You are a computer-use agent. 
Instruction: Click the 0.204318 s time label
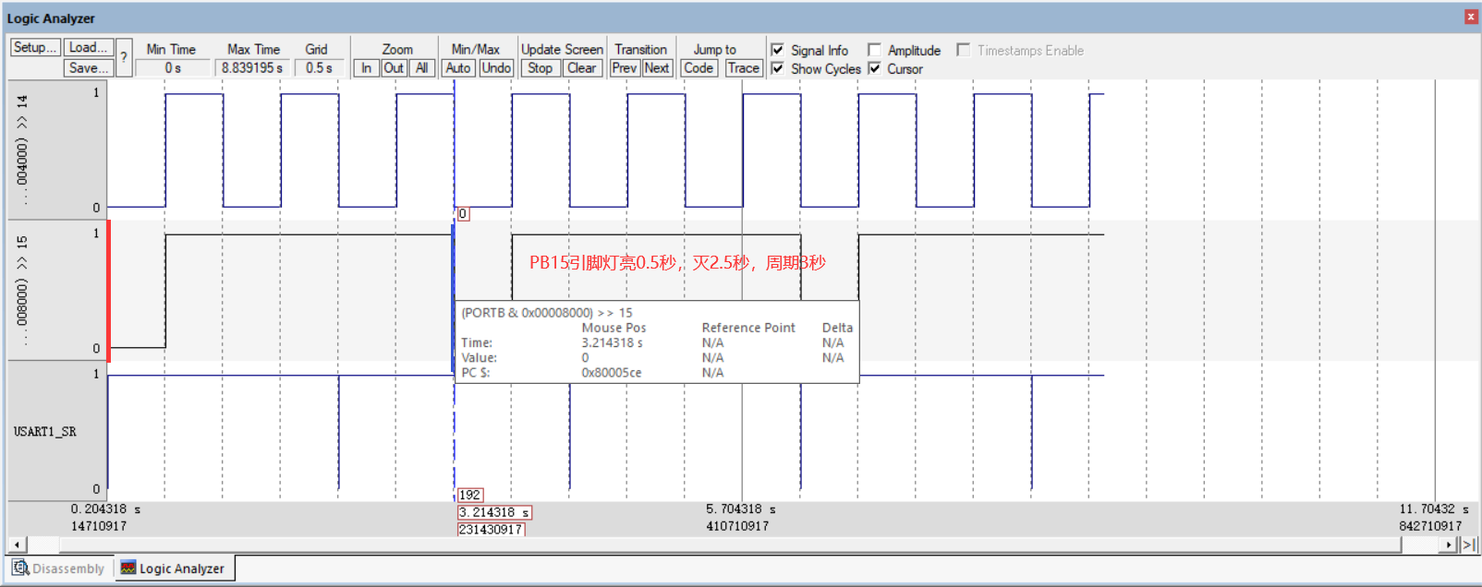(x=105, y=509)
